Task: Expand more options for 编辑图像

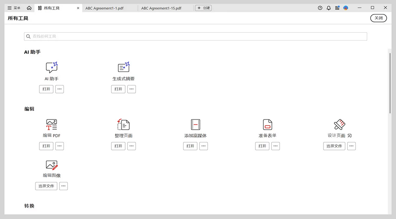Action: 63,186
